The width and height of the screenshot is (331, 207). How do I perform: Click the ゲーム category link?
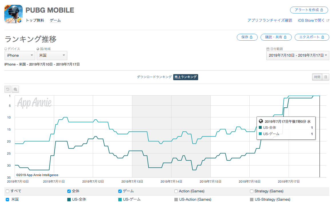pos(55,20)
